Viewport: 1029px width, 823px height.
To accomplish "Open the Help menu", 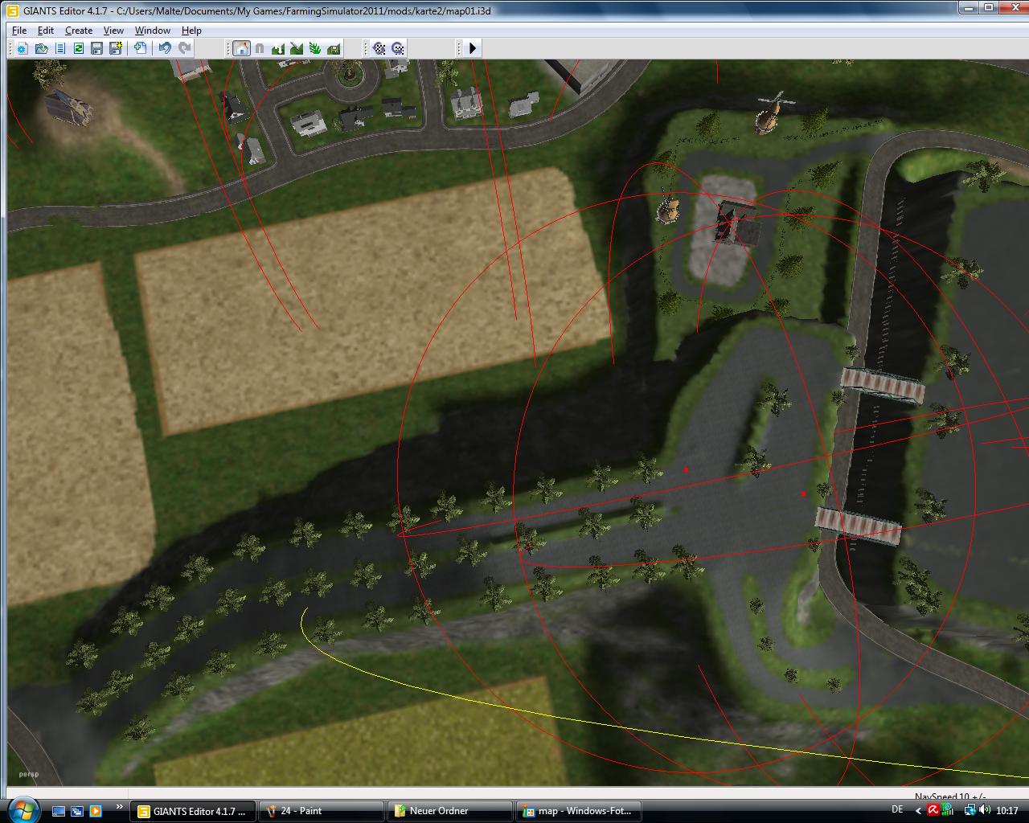I will pyautogui.click(x=191, y=31).
